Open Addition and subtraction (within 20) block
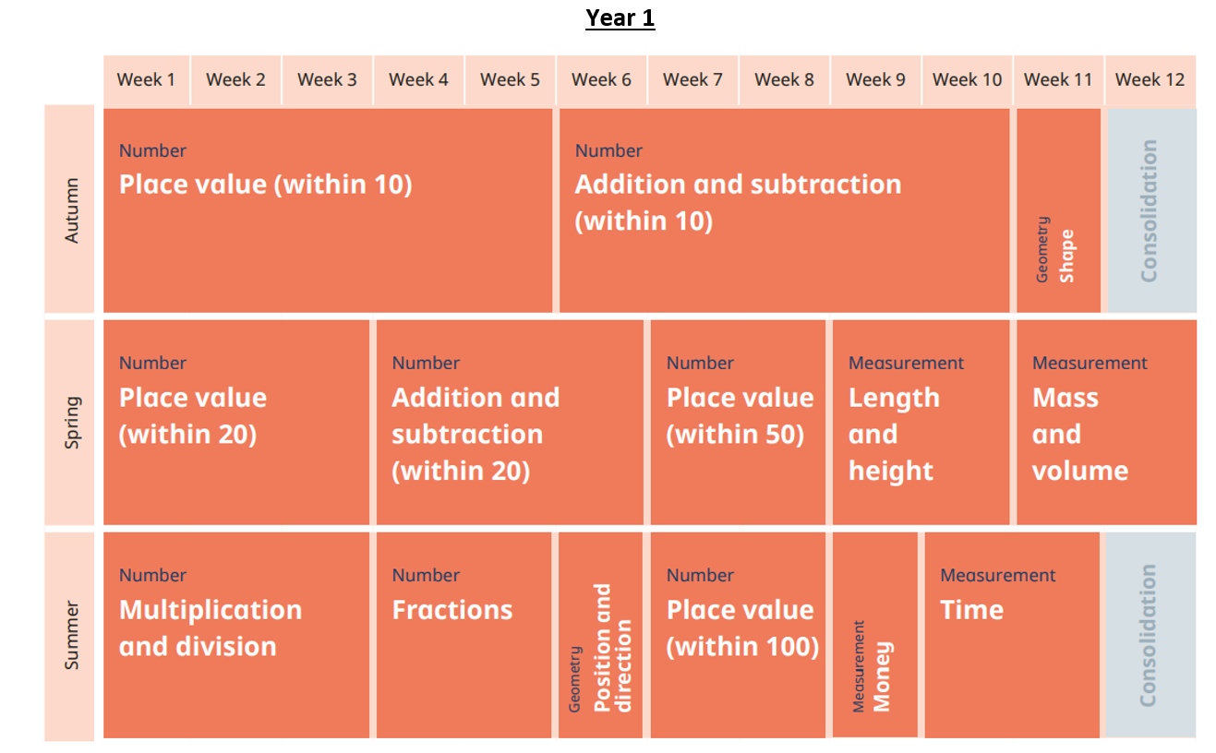The width and height of the screenshot is (1216, 753). [510, 423]
